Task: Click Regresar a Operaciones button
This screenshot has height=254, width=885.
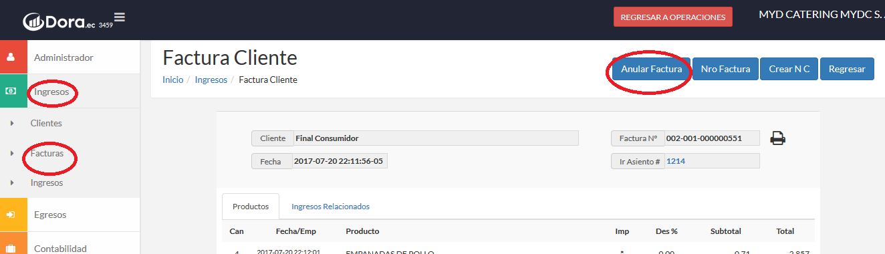Action: click(x=673, y=17)
